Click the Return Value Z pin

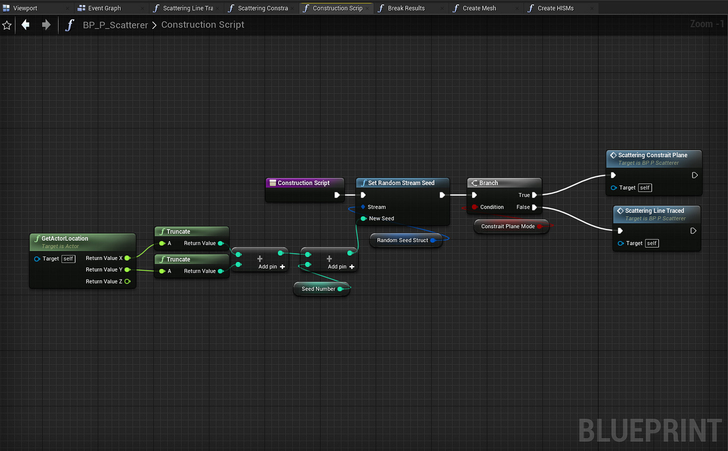127,281
